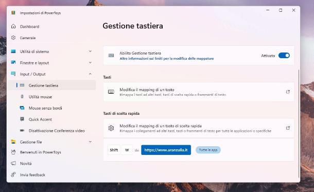Select Utilità mouse in sidebar
This screenshot has height=192, width=314.
point(40,97)
